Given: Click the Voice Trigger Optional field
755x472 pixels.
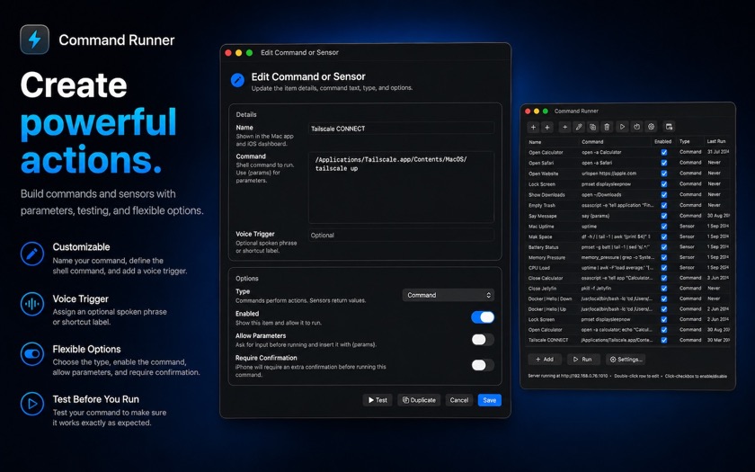Looking at the screenshot, I should click(x=401, y=235).
